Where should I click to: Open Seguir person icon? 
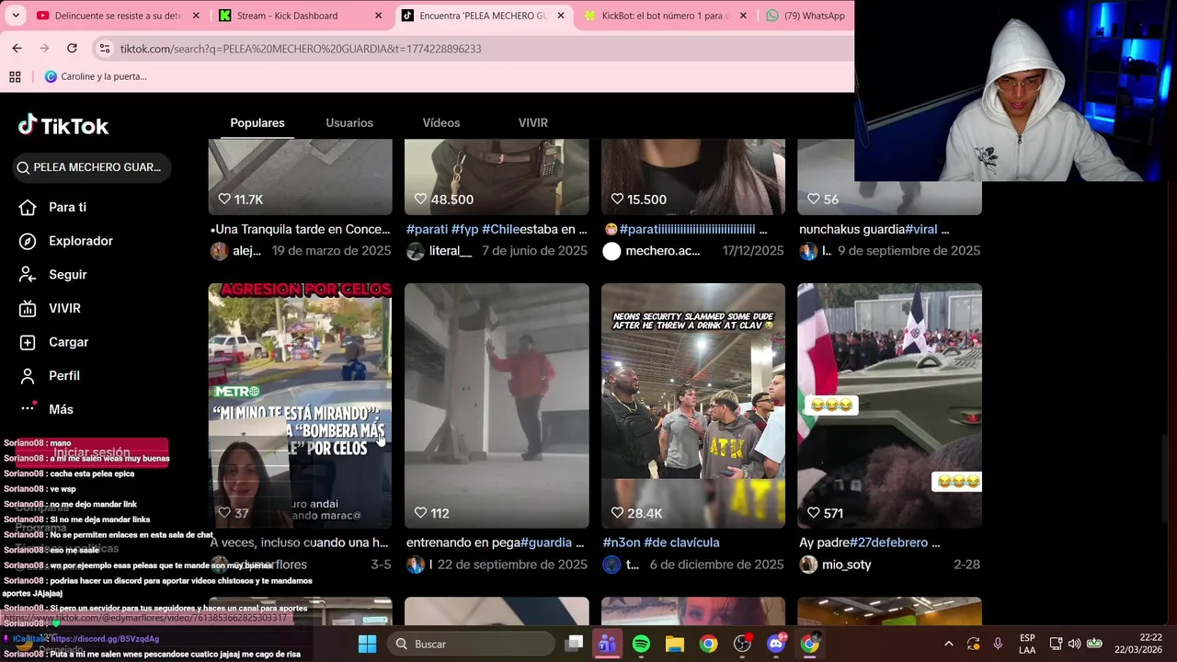(x=28, y=274)
